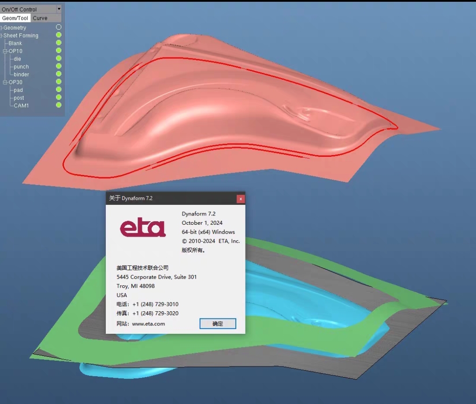This screenshot has width=476, height=404.
Task: Click the 5445 Corporate Drive address line
Action: pyautogui.click(x=156, y=277)
